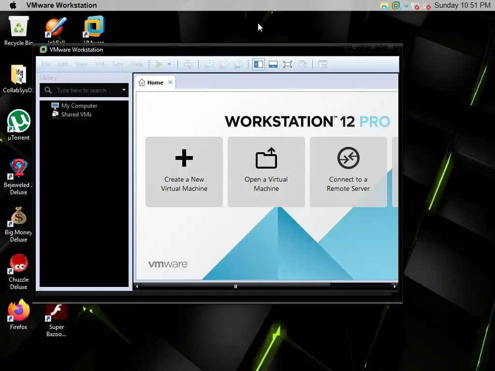
Task: Open the VM menu
Action: (100, 64)
